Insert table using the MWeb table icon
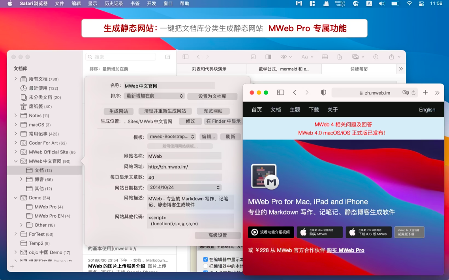 pyautogui.click(x=325, y=57)
